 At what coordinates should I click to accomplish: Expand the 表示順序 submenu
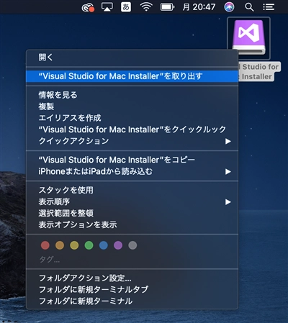point(132,201)
